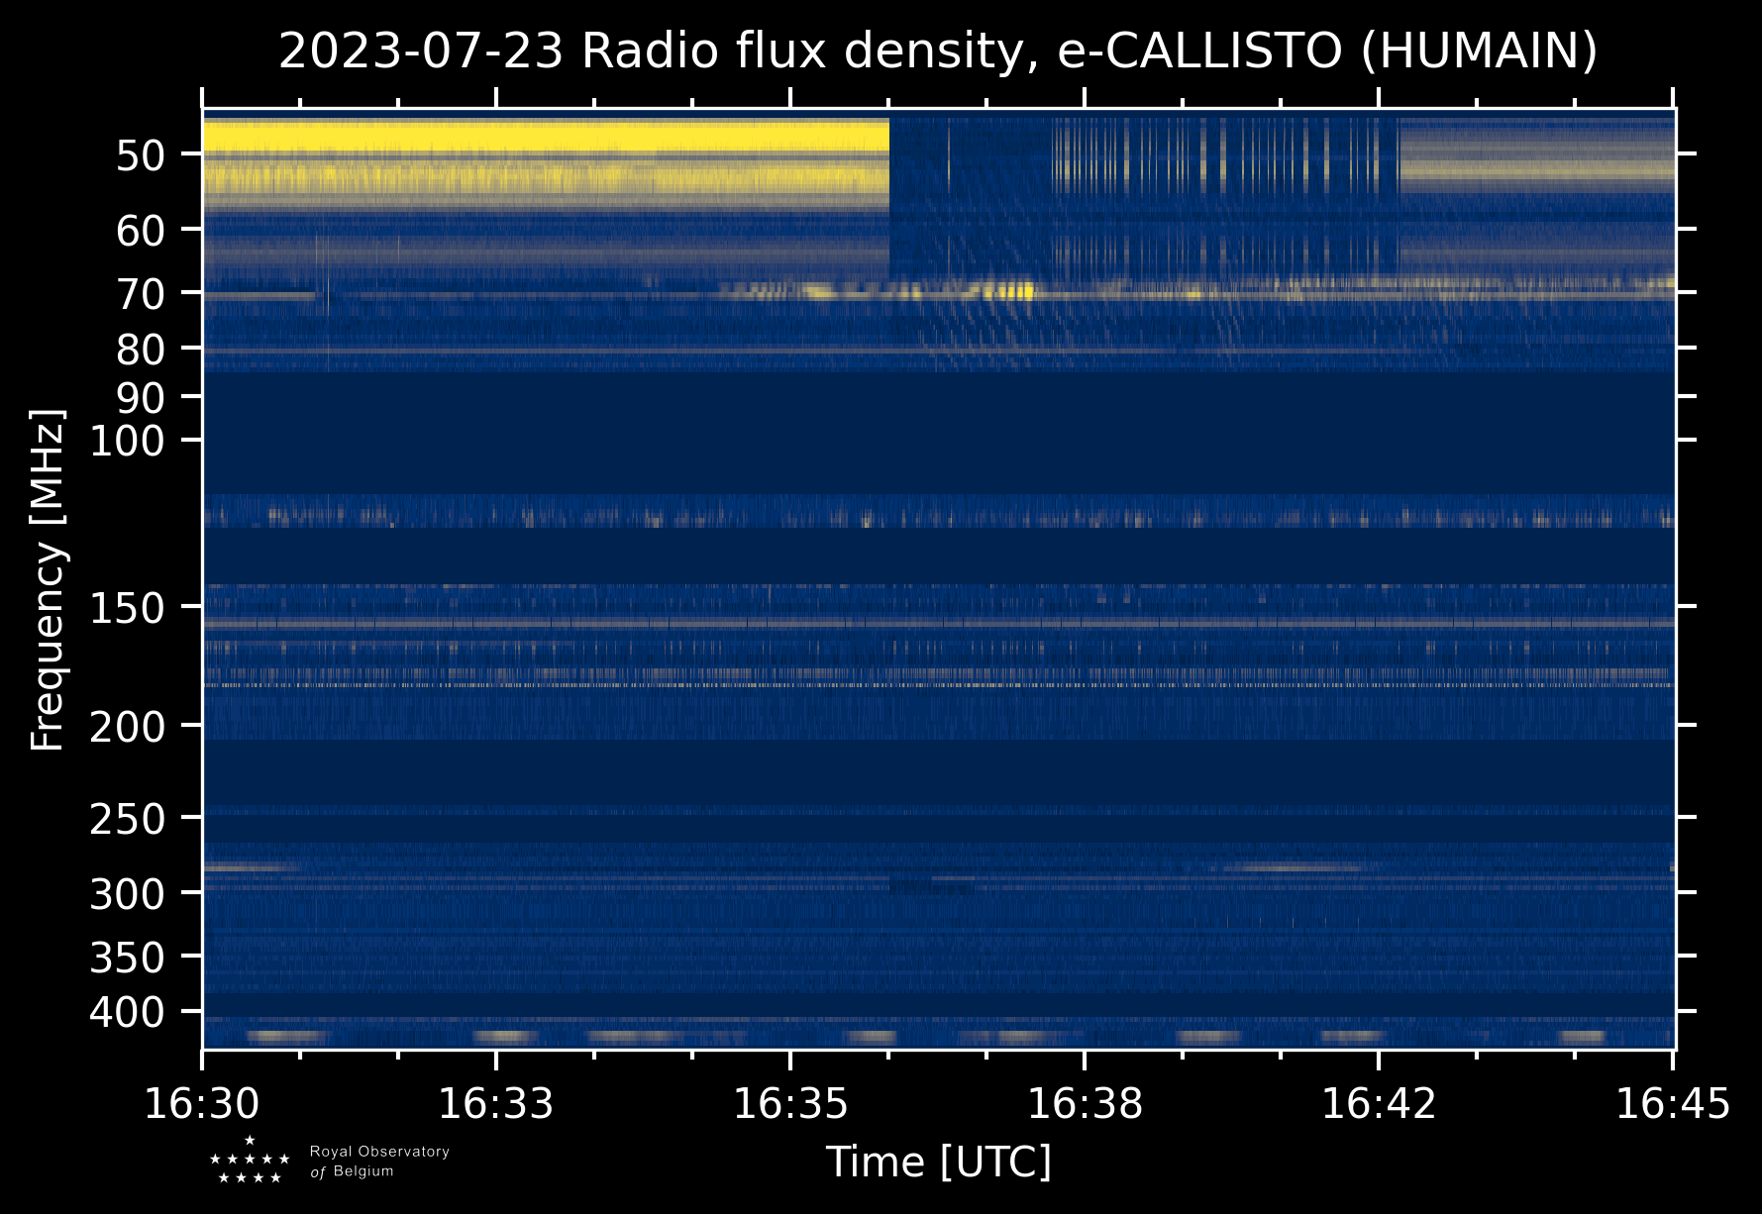Click the 50 MHz frequency tick label

146,155
